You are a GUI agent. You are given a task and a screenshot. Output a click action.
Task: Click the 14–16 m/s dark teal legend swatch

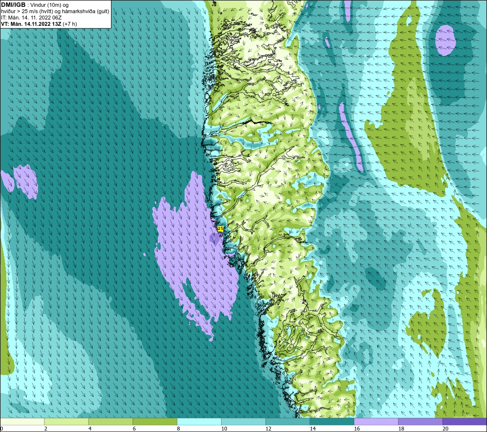(x=332, y=421)
